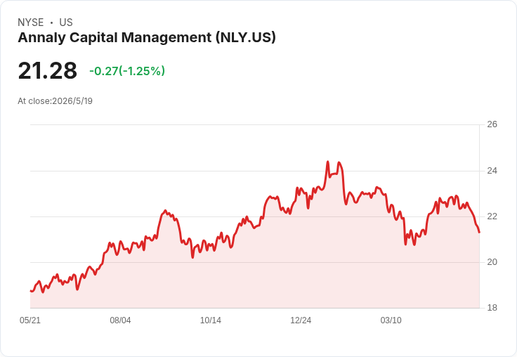Screen dimensions: 517x357
Task: Click the 08/04 x-axis date label
Action: click(120, 320)
